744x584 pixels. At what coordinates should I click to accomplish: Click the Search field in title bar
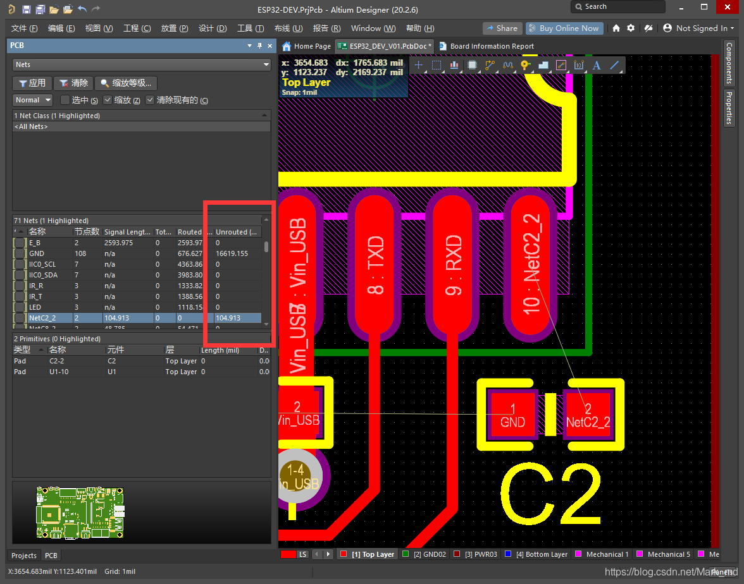(x=617, y=6)
